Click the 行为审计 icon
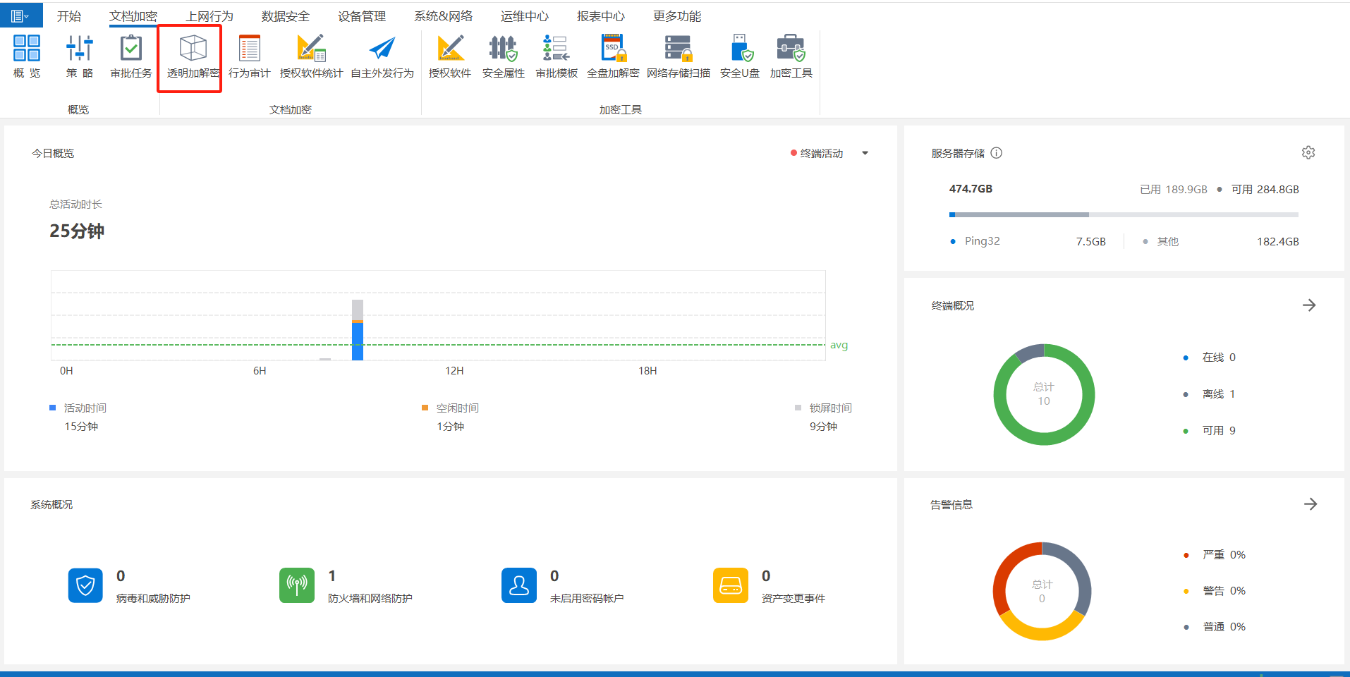The height and width of the screenshot is (677, 1350). 249,56
